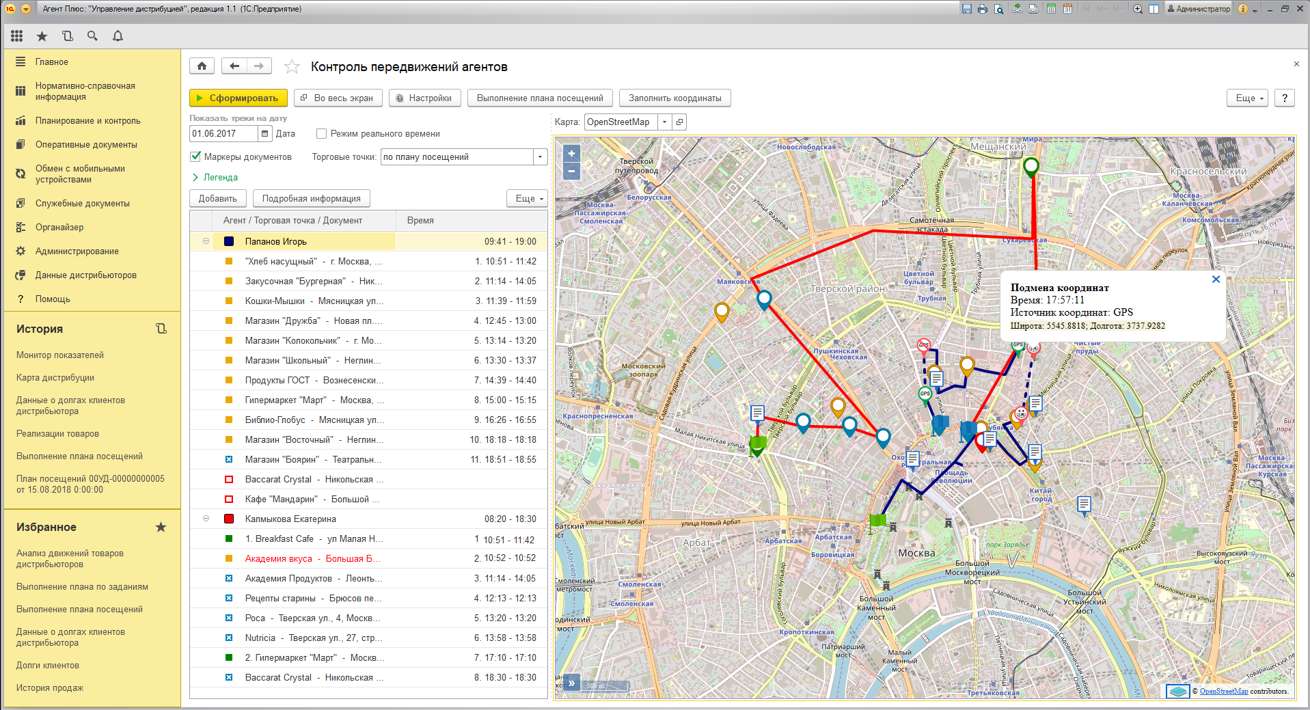
Task: Open the calendar icon in title bar
Action: 1067,9
